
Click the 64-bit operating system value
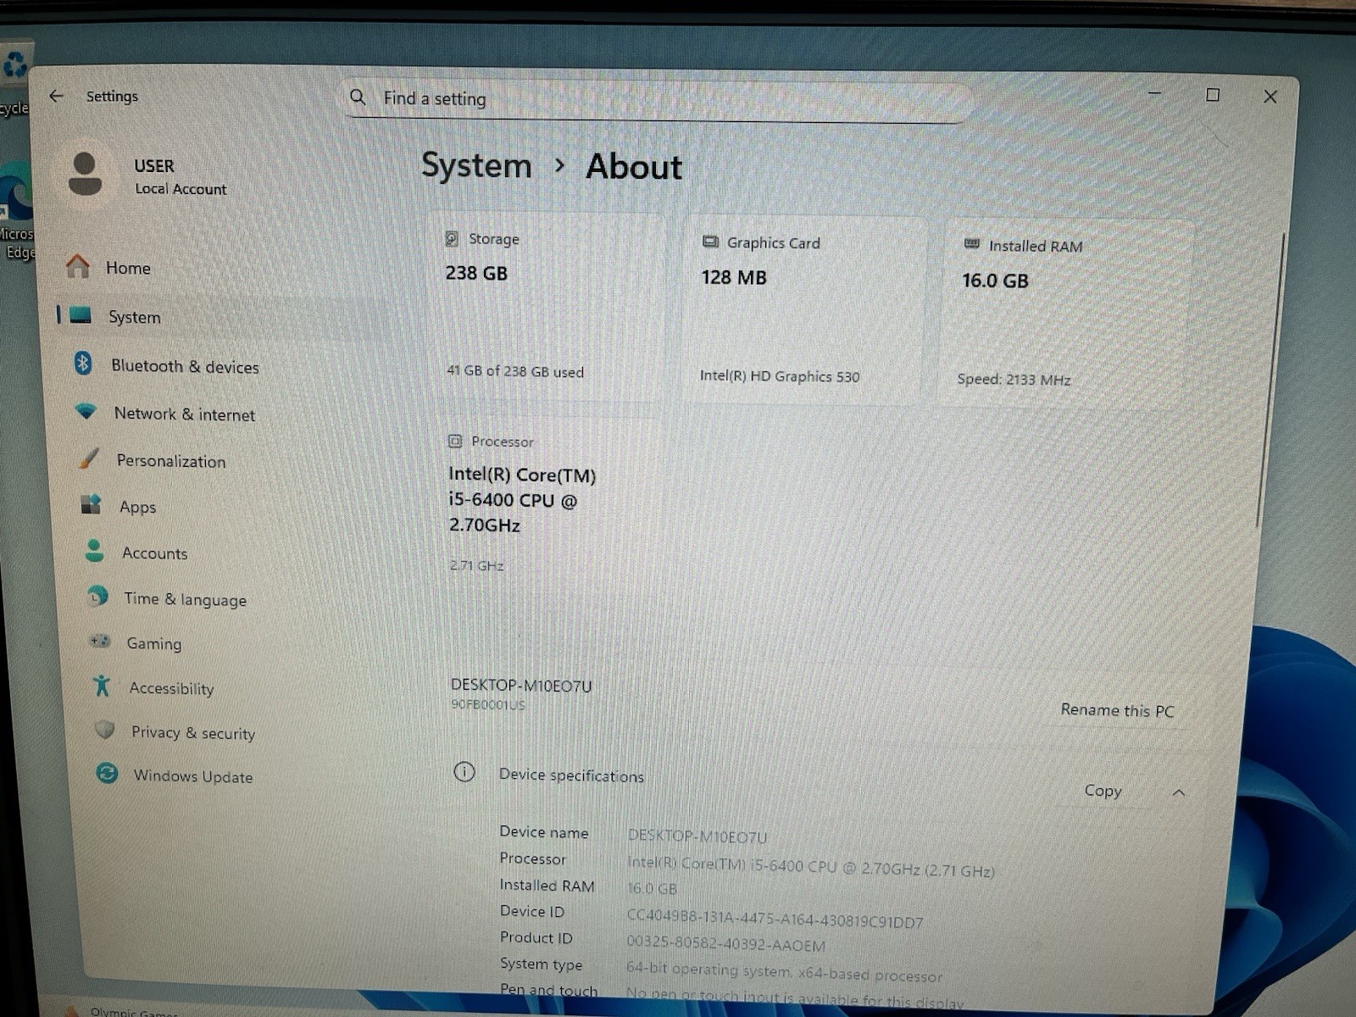(784, 973)
